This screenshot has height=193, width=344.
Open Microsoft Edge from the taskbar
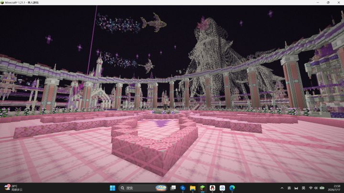click(x=232, y=188)
